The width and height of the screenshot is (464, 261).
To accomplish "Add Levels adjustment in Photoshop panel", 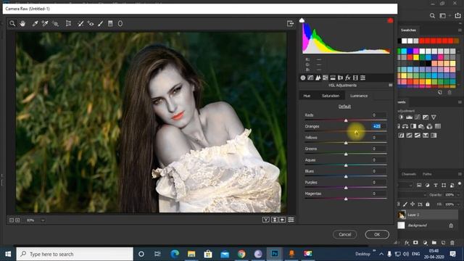I will point(409,117).
